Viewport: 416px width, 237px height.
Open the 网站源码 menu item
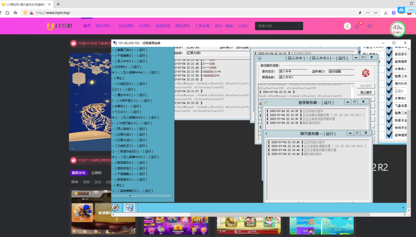[126, 26]
